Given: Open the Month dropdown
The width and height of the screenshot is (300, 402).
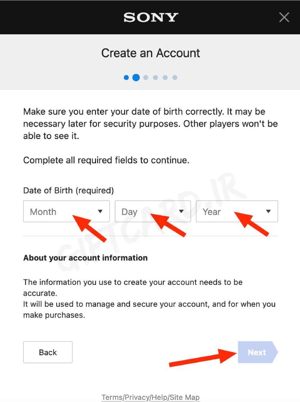Looking at the screenshot, I should pyautogui.click(x=66, y=211).
